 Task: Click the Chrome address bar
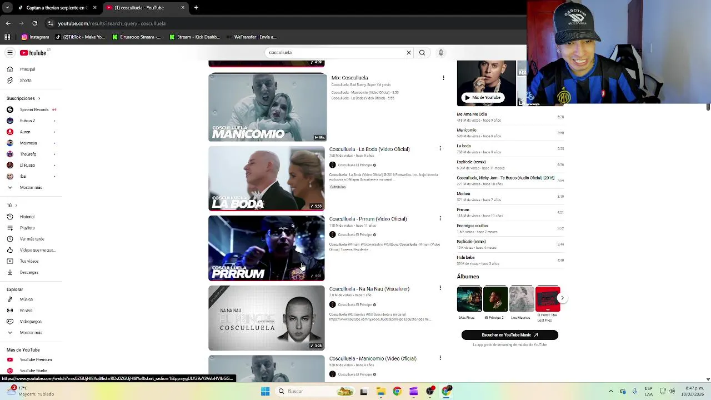[278, 23]
